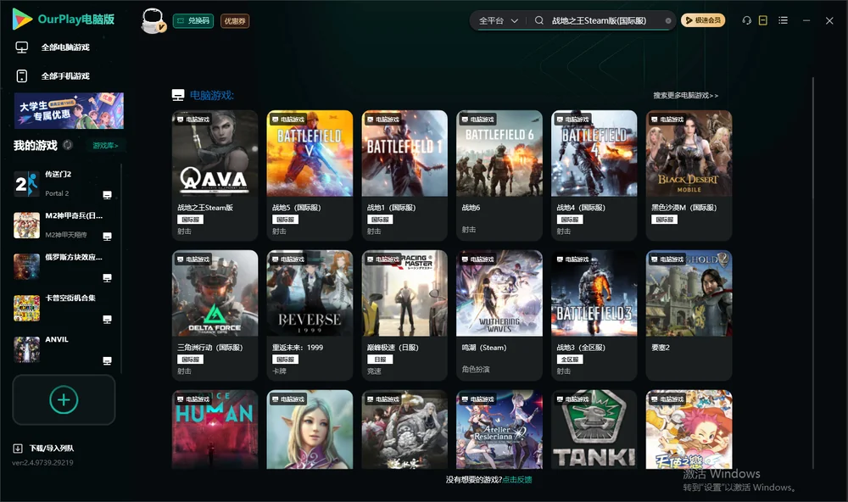Open the hamburger menu icon
The image size is (848, 502).
pyautogui.click(x=783, y=20)
